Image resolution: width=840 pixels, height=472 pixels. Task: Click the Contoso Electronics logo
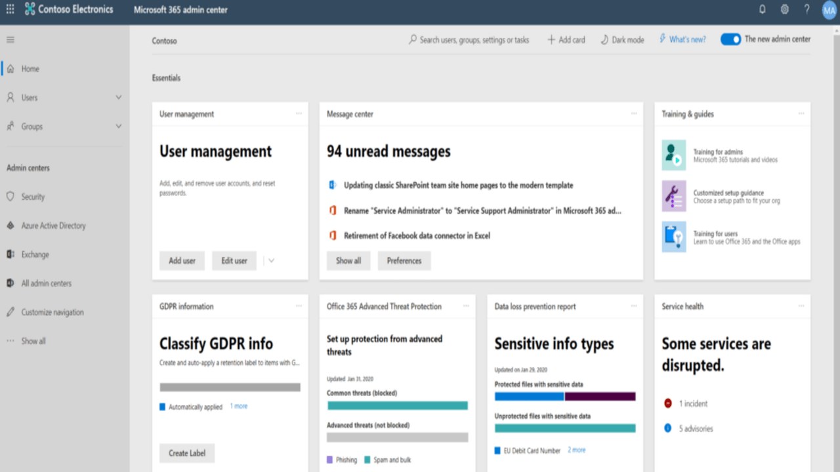pos(30,9)
